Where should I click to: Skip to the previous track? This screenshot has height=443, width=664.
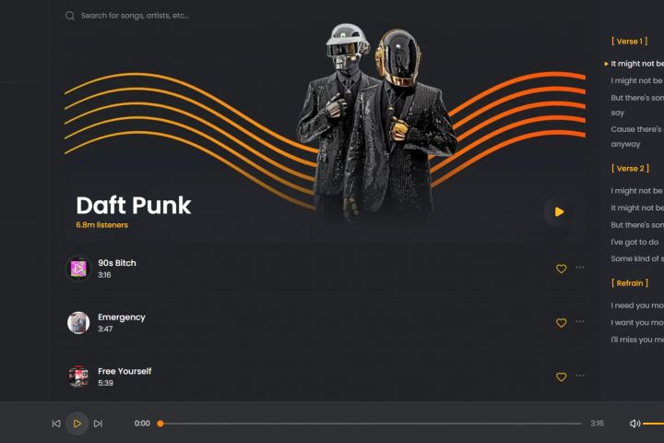[56, 424]
